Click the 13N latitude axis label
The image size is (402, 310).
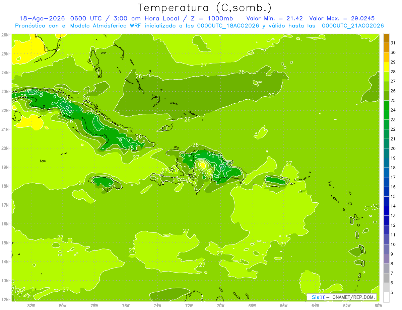click(x=5, y=280)
